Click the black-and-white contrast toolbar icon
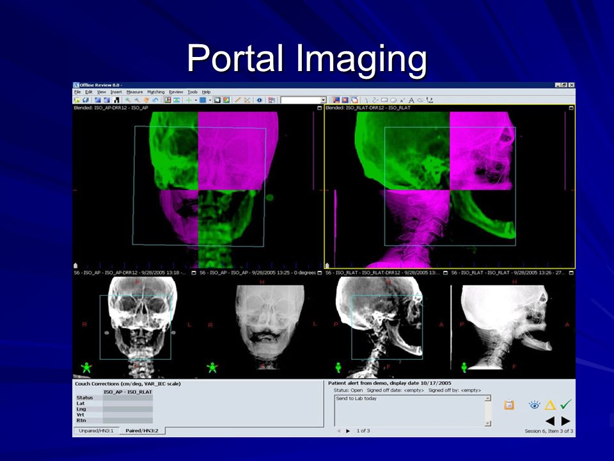The width and height of the screenshot is (614, 461). tap(116, 100)
